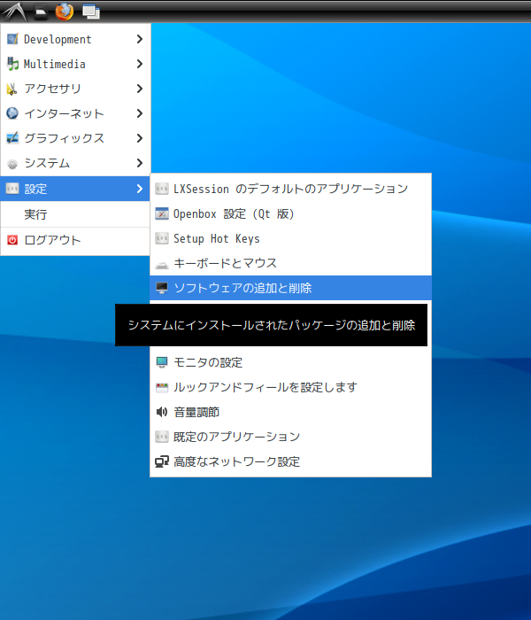The height and width of the screenshot is (620, 531).
Task: Launch the file manager from panel
Action: point(41,12)
